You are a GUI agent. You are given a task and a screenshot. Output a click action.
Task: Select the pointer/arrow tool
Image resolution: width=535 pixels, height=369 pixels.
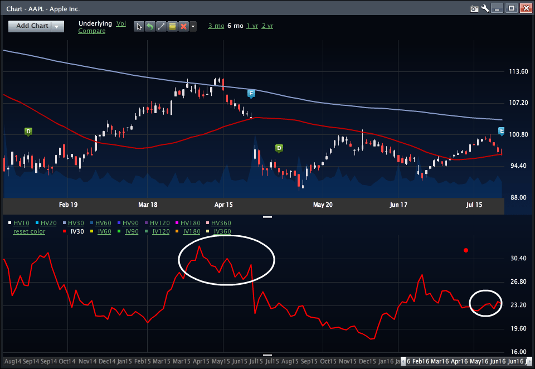139,26
